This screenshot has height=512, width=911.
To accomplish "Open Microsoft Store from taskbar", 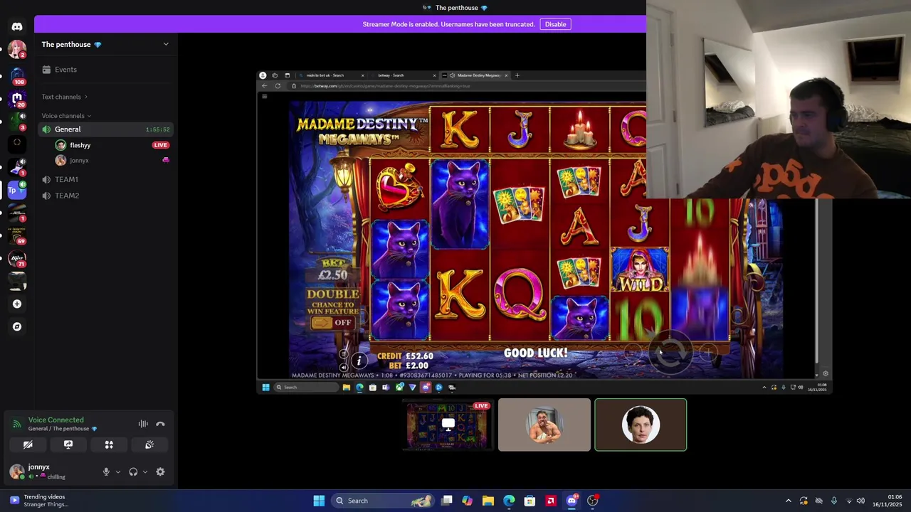I will click(530, 501).
